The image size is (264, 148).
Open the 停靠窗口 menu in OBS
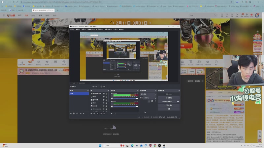click(x=91, y=29)
